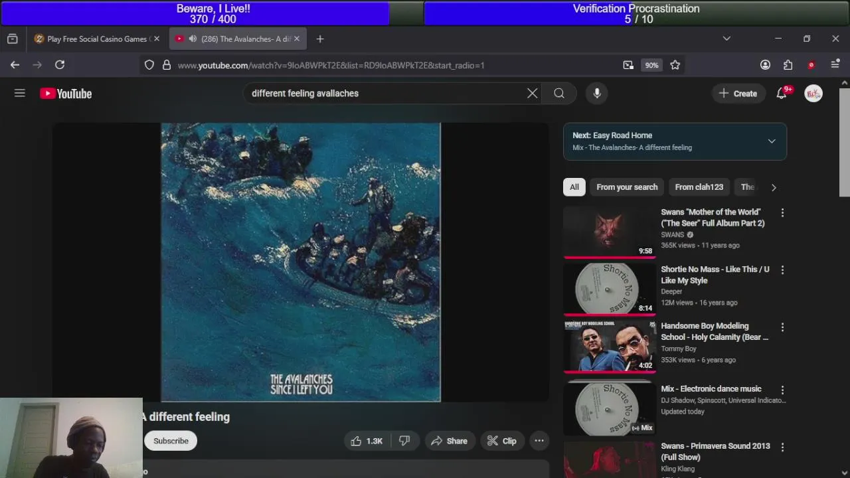This screenshot has width=850, height=478.
Task: Open the Mix - Electronic dance music title
Action: coord(711,389)
